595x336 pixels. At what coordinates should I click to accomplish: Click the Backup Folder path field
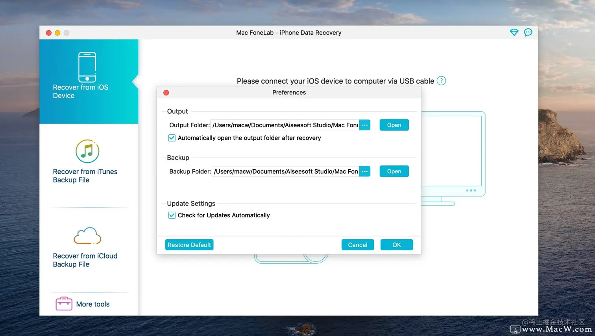click(285, 171)
